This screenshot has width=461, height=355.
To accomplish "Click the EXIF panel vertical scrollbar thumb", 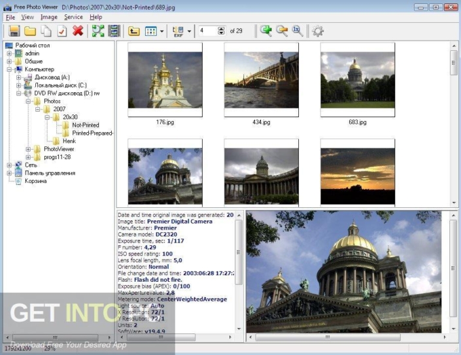I will click(239, 252).
